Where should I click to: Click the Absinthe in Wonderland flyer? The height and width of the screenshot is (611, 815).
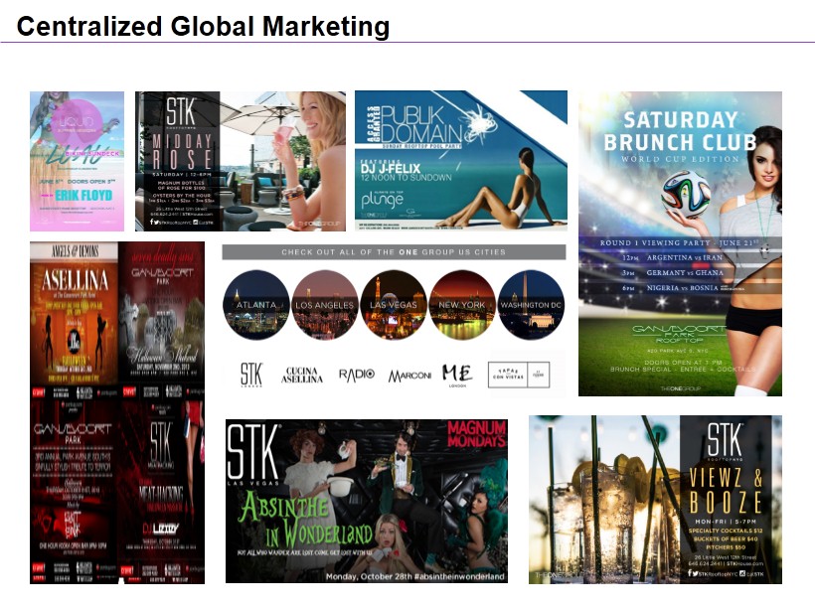click(x=367, y=501)
